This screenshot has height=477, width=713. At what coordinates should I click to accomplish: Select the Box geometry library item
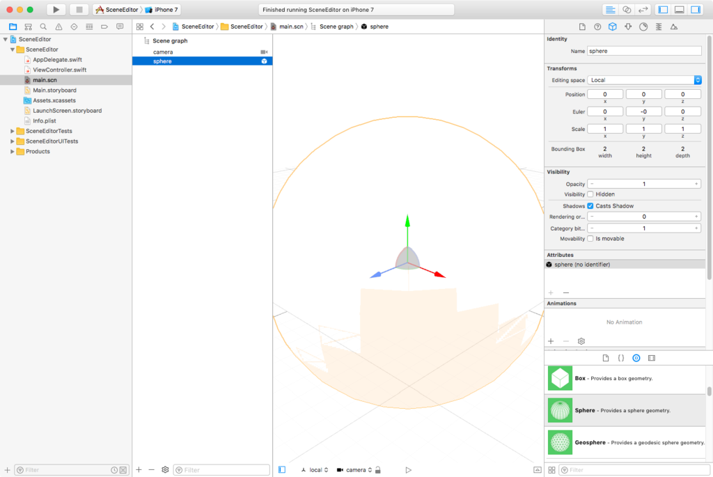[x=625, y=378]
